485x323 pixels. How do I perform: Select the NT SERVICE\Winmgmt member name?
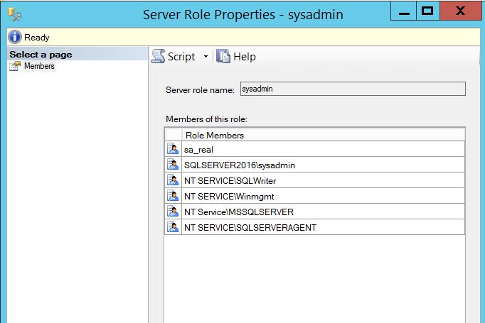pyautogui.click(x=229, y=197)
